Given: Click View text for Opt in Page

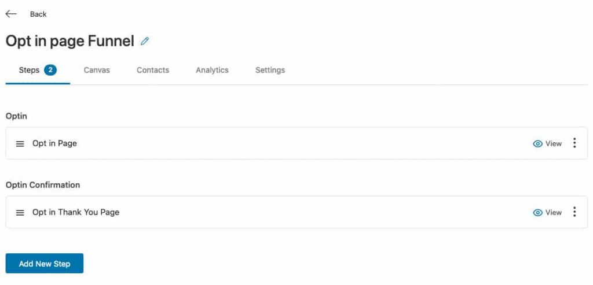Looking at the screenshot, I should tap(554, 144).
